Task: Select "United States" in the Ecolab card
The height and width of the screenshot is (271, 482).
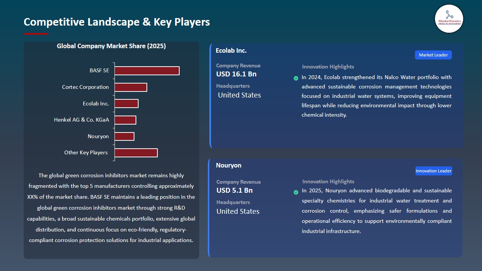Action: pos(239,95)
